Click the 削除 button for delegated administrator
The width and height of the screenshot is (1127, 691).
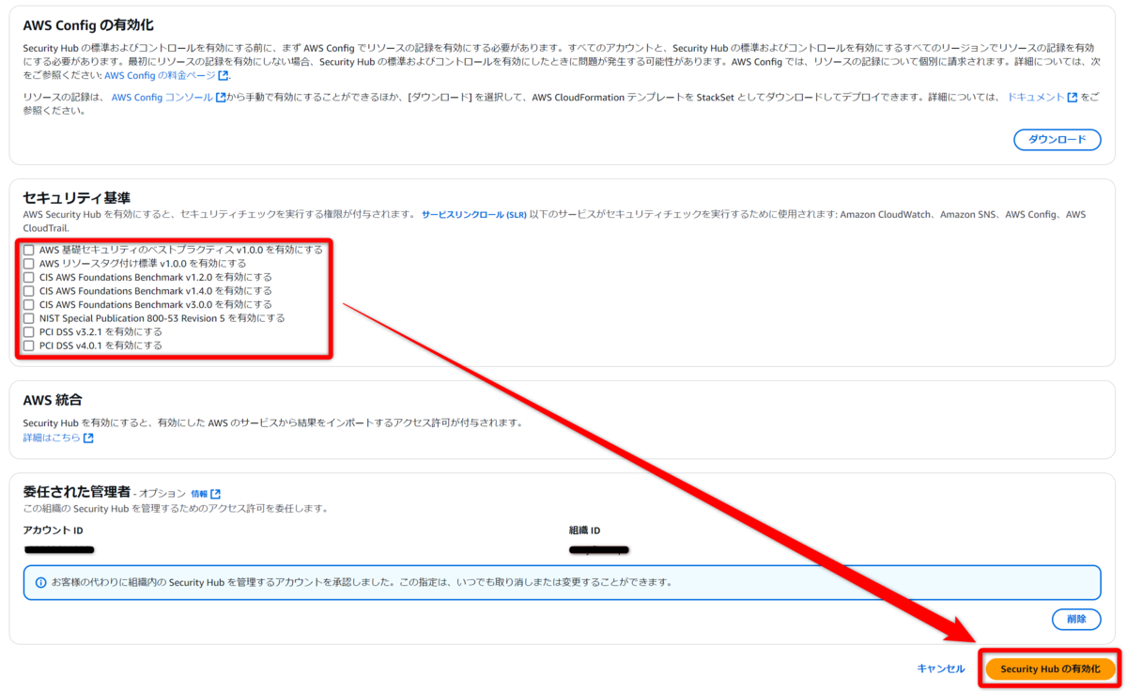coord(1076,619)
